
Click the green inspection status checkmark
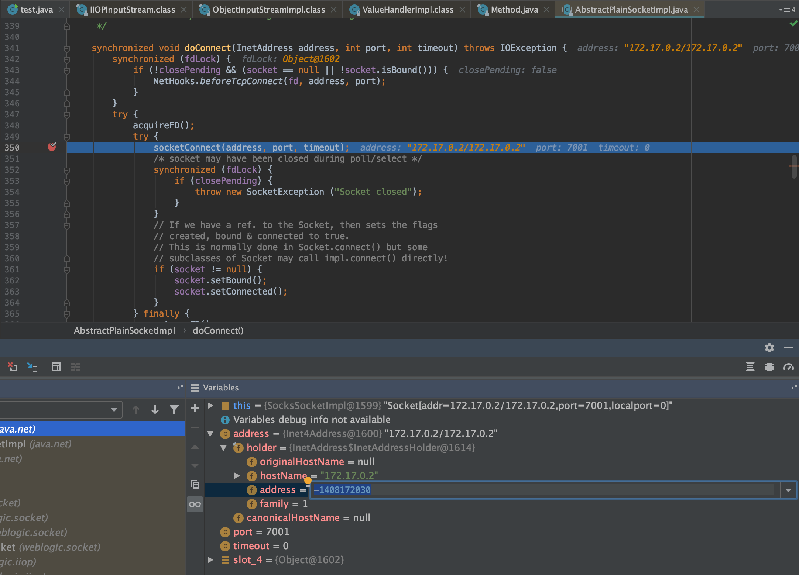tap(793, 23)
